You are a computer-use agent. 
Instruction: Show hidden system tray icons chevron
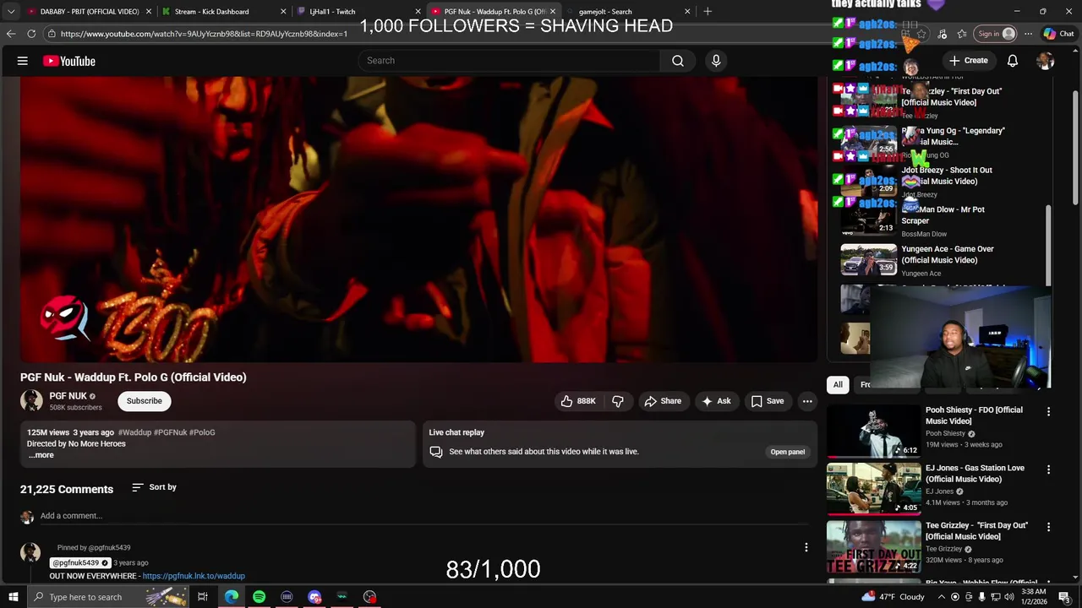point(941,597)
